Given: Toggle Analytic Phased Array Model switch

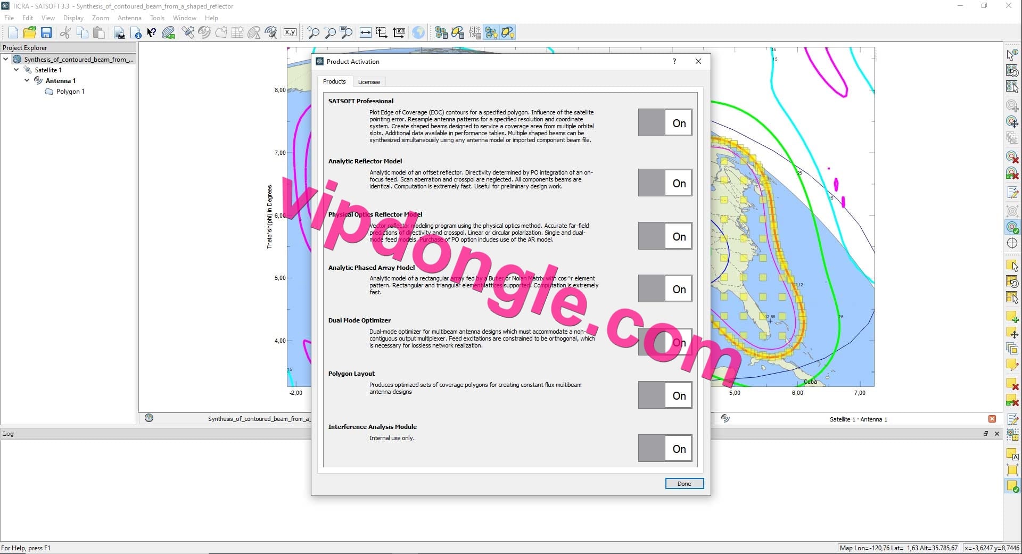Looking at the screenshot, I should point(665,289).
